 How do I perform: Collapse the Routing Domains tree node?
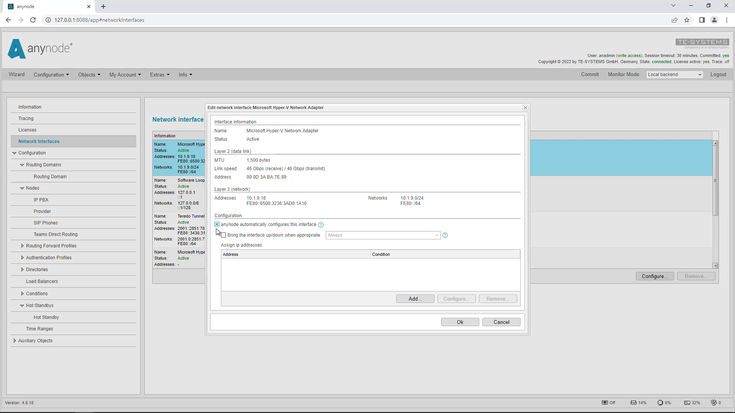(22, 165)
